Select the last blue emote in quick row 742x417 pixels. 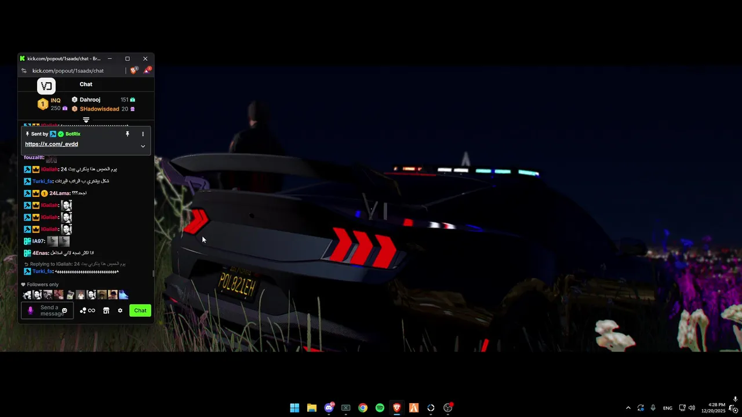click(x=123, y=295)
